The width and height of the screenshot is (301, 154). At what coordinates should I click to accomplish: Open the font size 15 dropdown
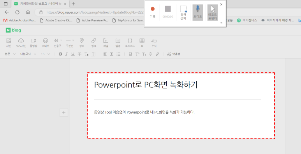[x=45, y=54]
